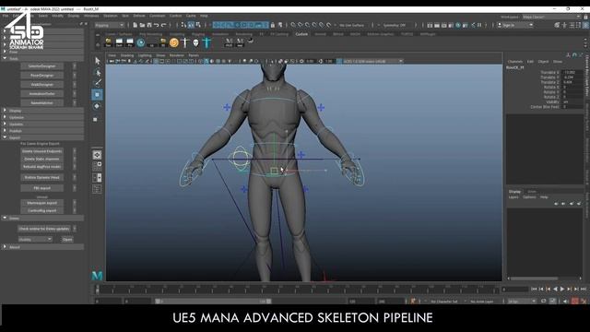Play the animation backwards
590x332 pixels.
555,289
